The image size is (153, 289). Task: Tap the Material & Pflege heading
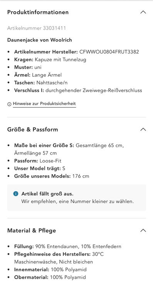point(32,230)
